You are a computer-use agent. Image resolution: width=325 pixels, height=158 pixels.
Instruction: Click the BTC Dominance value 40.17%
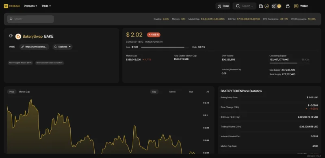[284, 19]
